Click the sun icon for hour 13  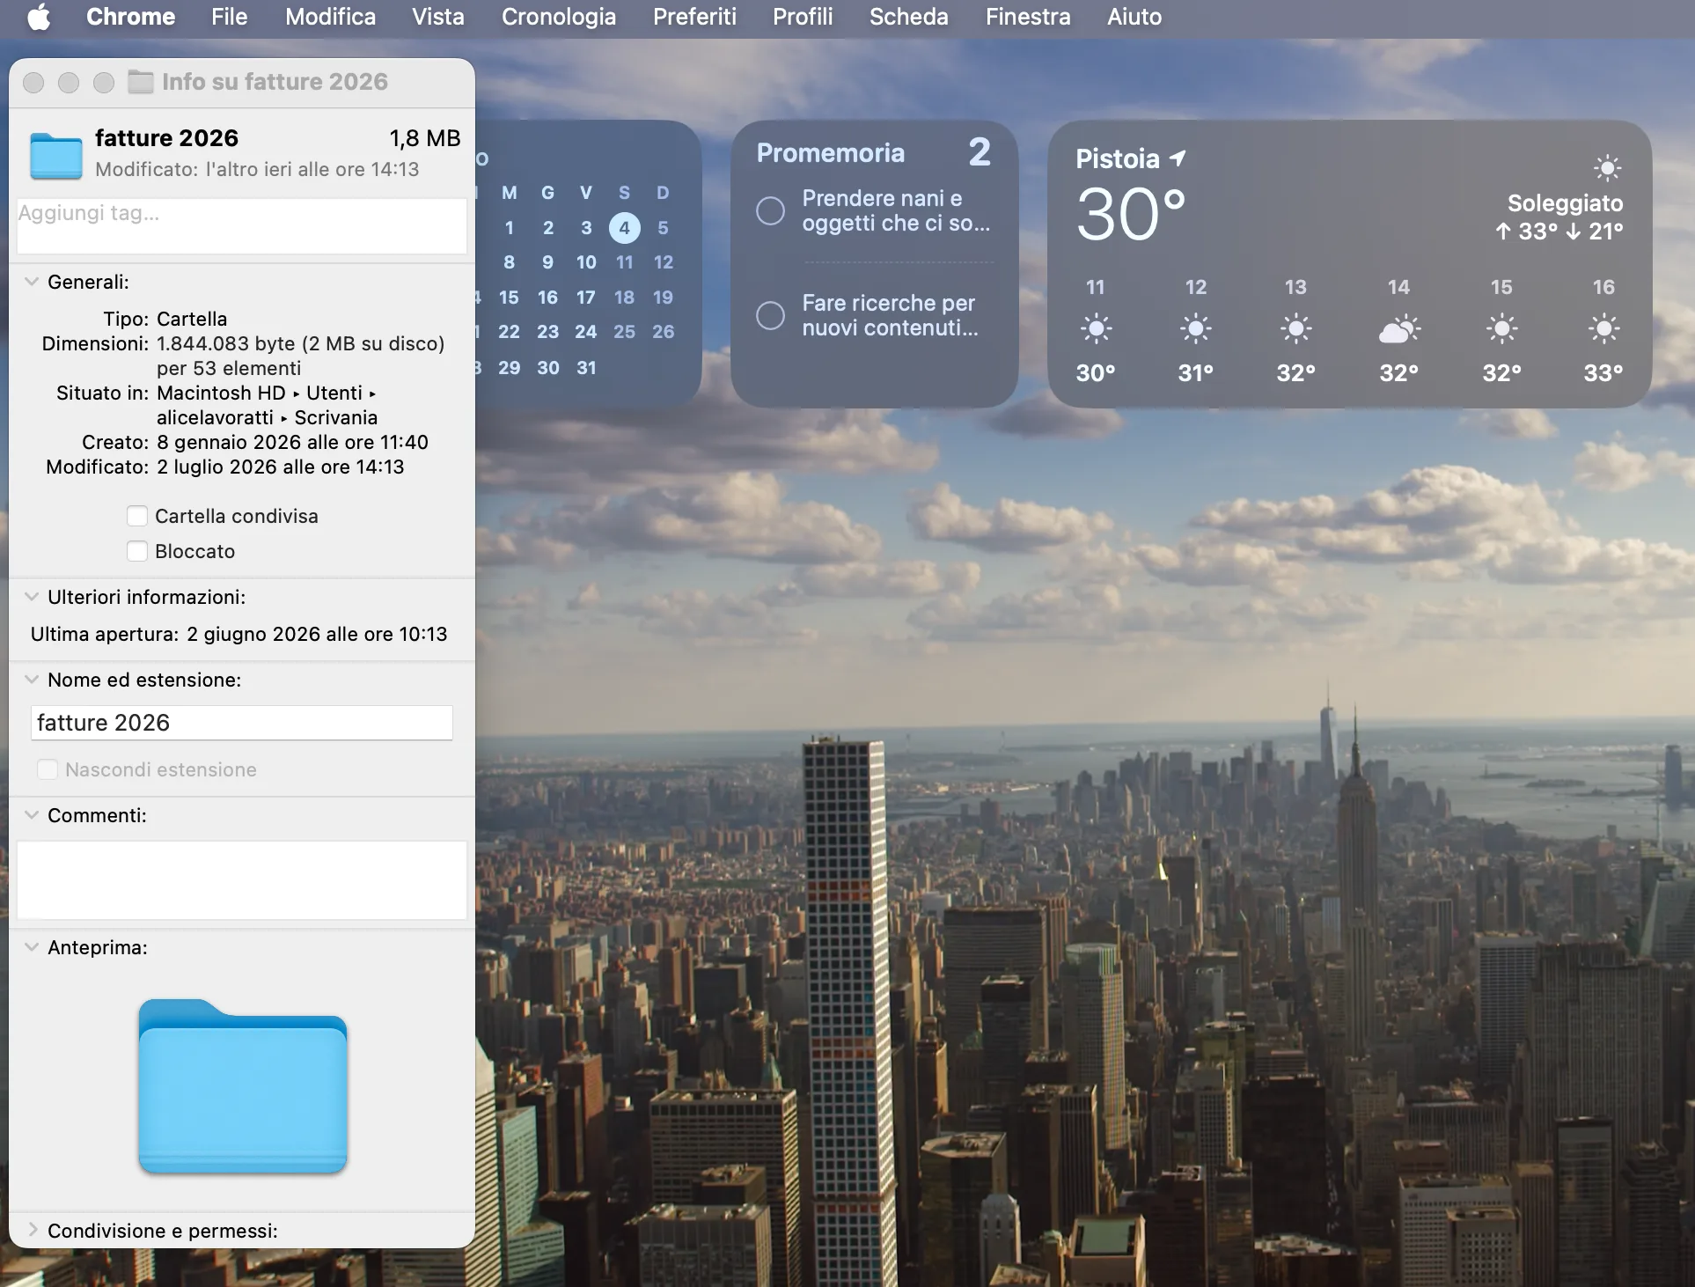click(x=1295, y=329)
